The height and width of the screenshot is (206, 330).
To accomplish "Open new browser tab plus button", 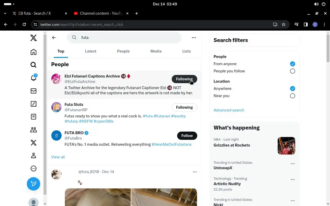I will (137, 13).
